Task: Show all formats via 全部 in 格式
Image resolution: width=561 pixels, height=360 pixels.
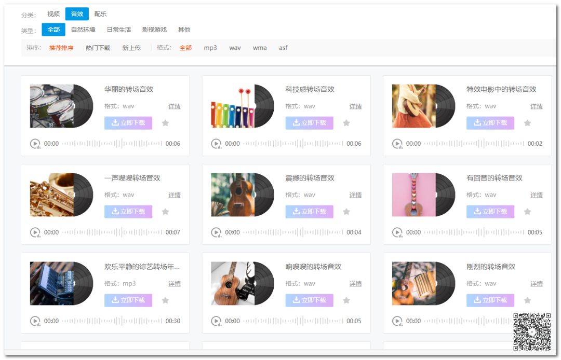Action: coord(185,48)
